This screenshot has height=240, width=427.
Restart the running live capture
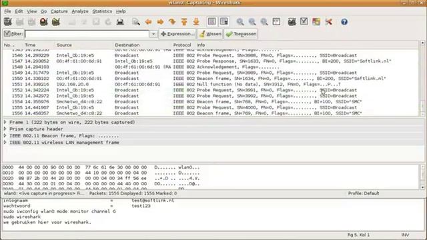tap(56, 22)
